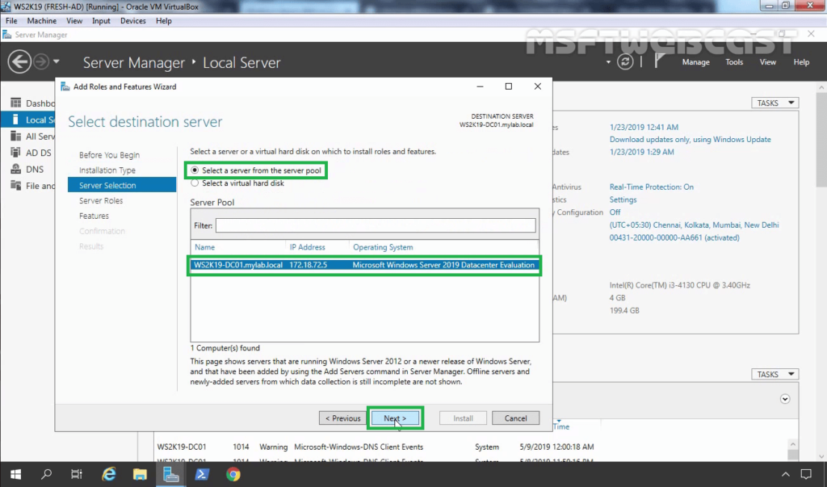Open the Windows Start menu
The width and height of the screenshot is (827, 487).
coord(15,474)
